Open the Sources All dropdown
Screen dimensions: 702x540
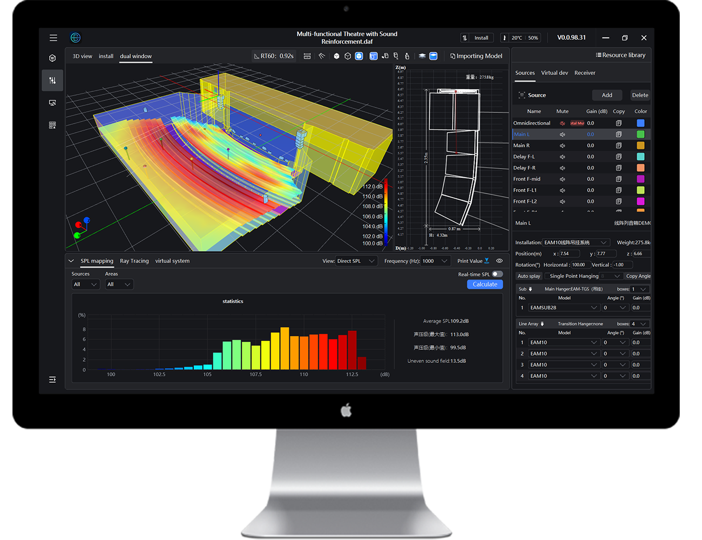click(x=86, y=285)
